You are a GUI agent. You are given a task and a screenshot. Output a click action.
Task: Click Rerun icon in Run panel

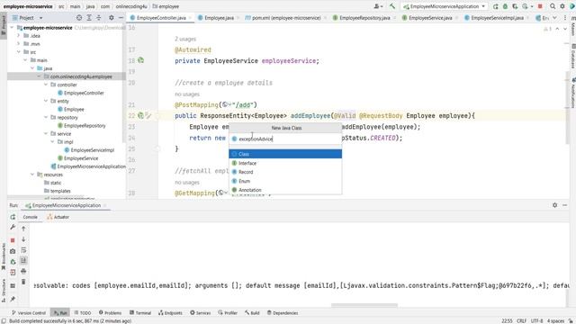coord(13,217)
